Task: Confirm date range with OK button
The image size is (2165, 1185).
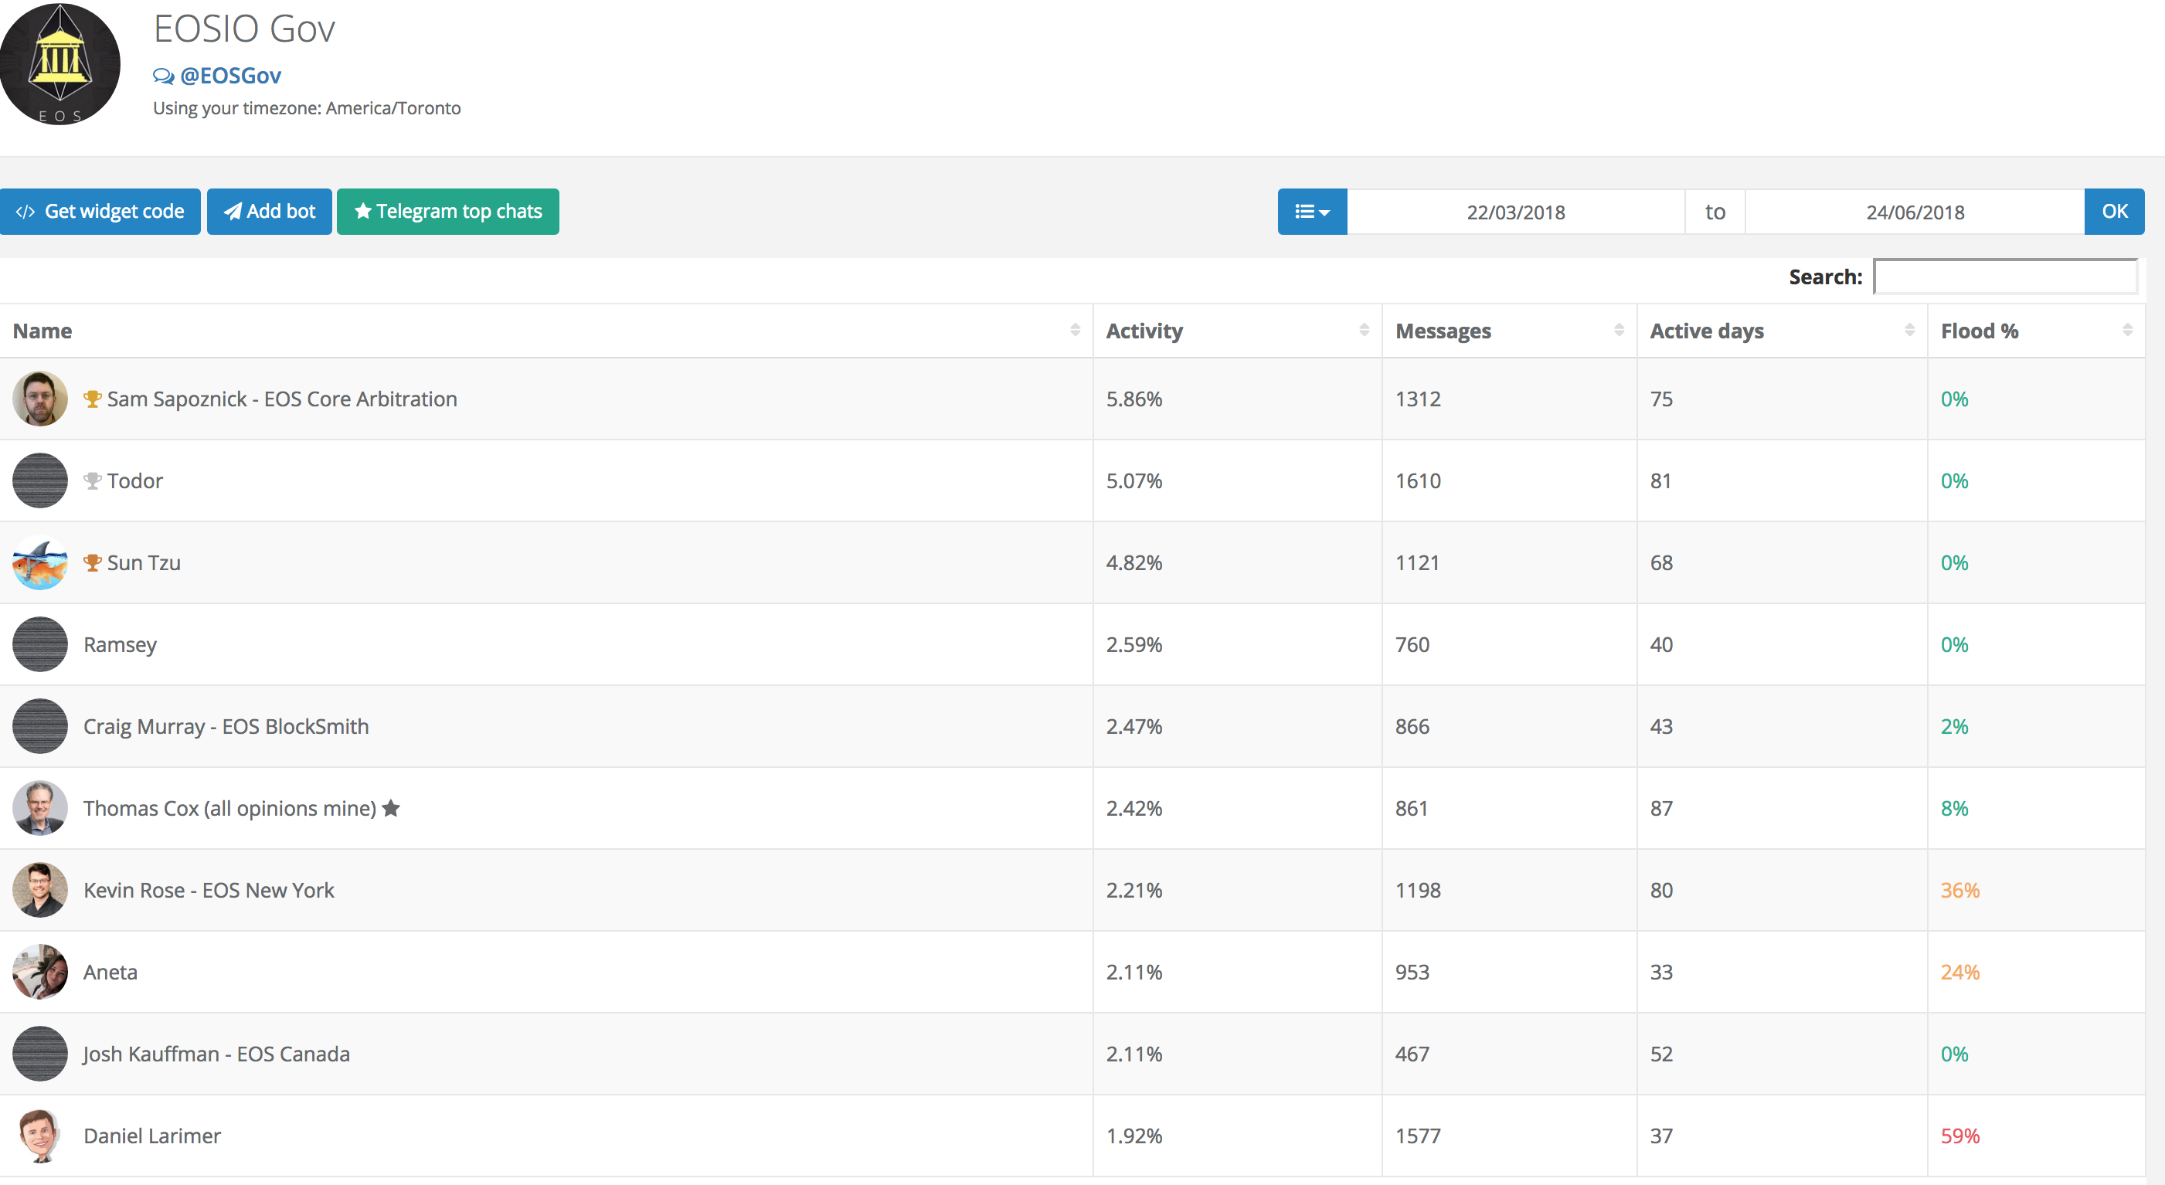Action: tap(2115, 211)
